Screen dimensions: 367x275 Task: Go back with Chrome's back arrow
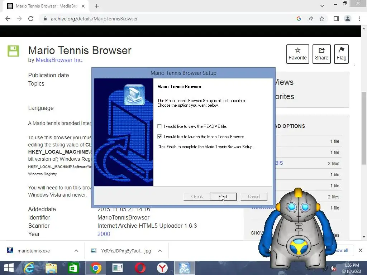pos(8,19)
